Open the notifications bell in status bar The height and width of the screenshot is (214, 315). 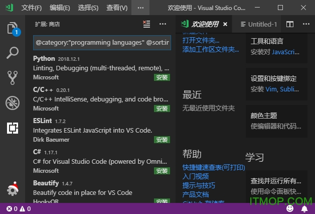point(304,209)
